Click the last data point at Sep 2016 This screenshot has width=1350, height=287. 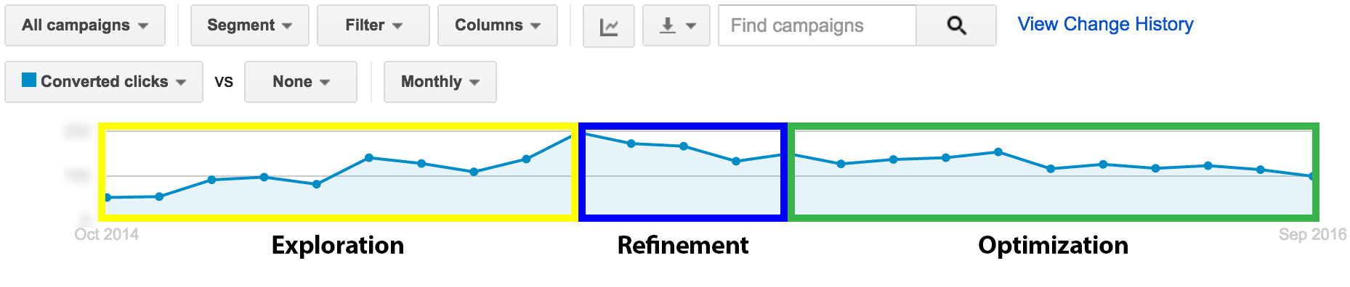tap(1312, 176)
